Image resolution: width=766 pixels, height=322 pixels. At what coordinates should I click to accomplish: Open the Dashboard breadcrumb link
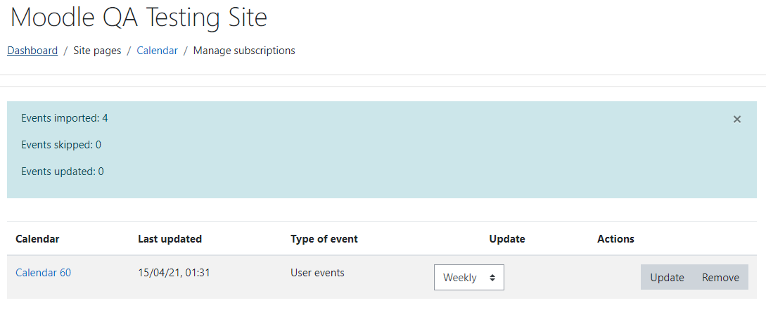pos(32,51)
